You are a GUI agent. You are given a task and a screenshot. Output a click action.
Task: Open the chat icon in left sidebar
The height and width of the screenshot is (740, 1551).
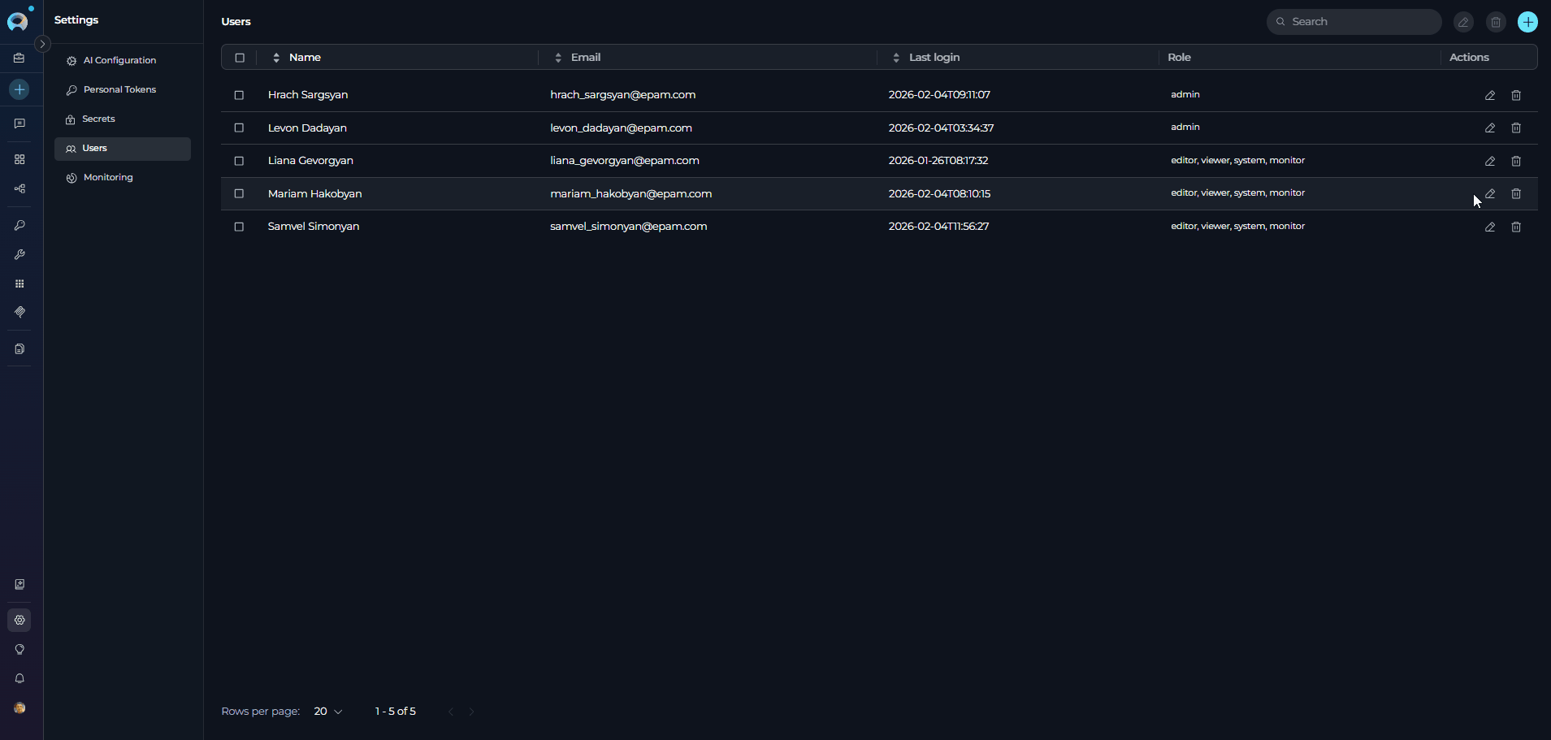pos(19,123)
